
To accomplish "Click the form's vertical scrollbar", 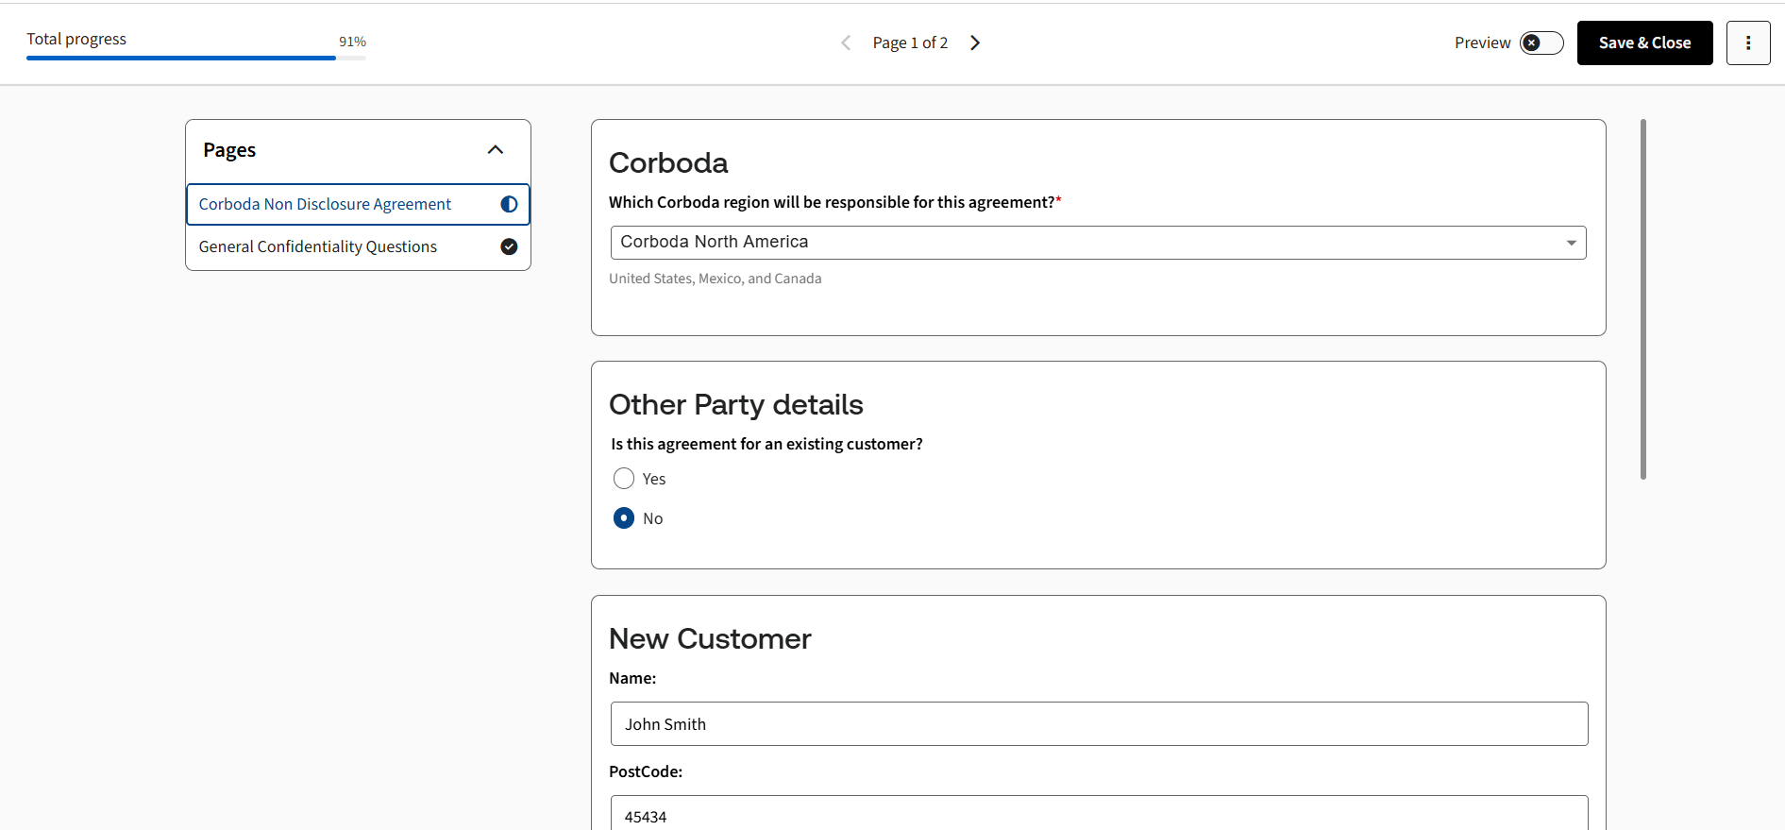I will tap(1643, 299).
